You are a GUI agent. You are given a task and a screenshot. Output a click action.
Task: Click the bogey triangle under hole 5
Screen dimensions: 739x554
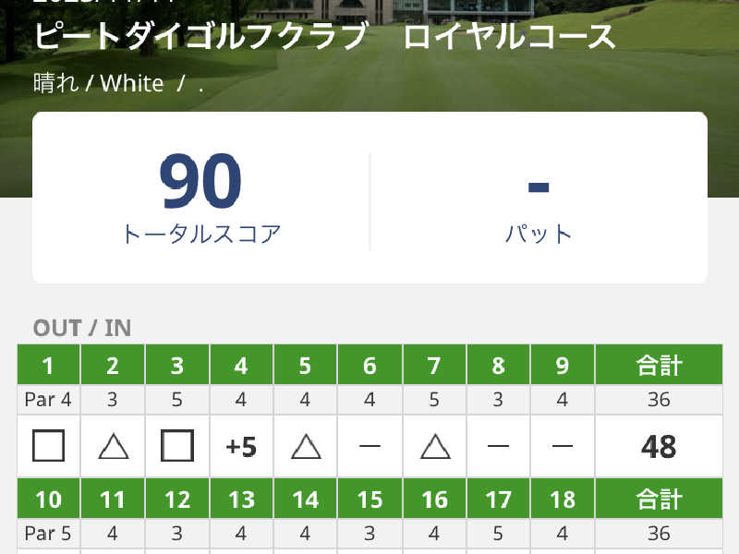pos(305,447)
